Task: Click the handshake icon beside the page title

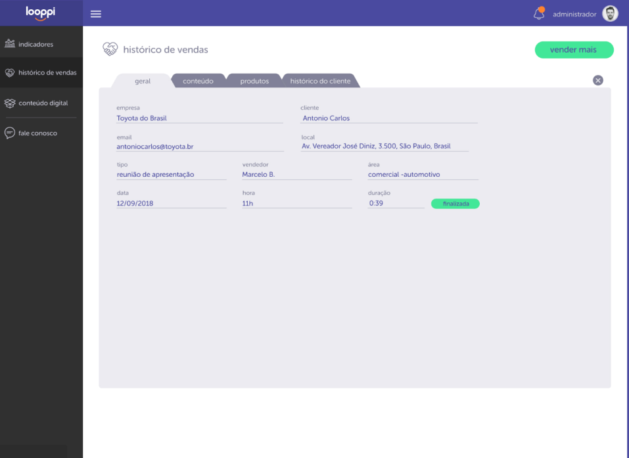Action: [x=110, y=49]
